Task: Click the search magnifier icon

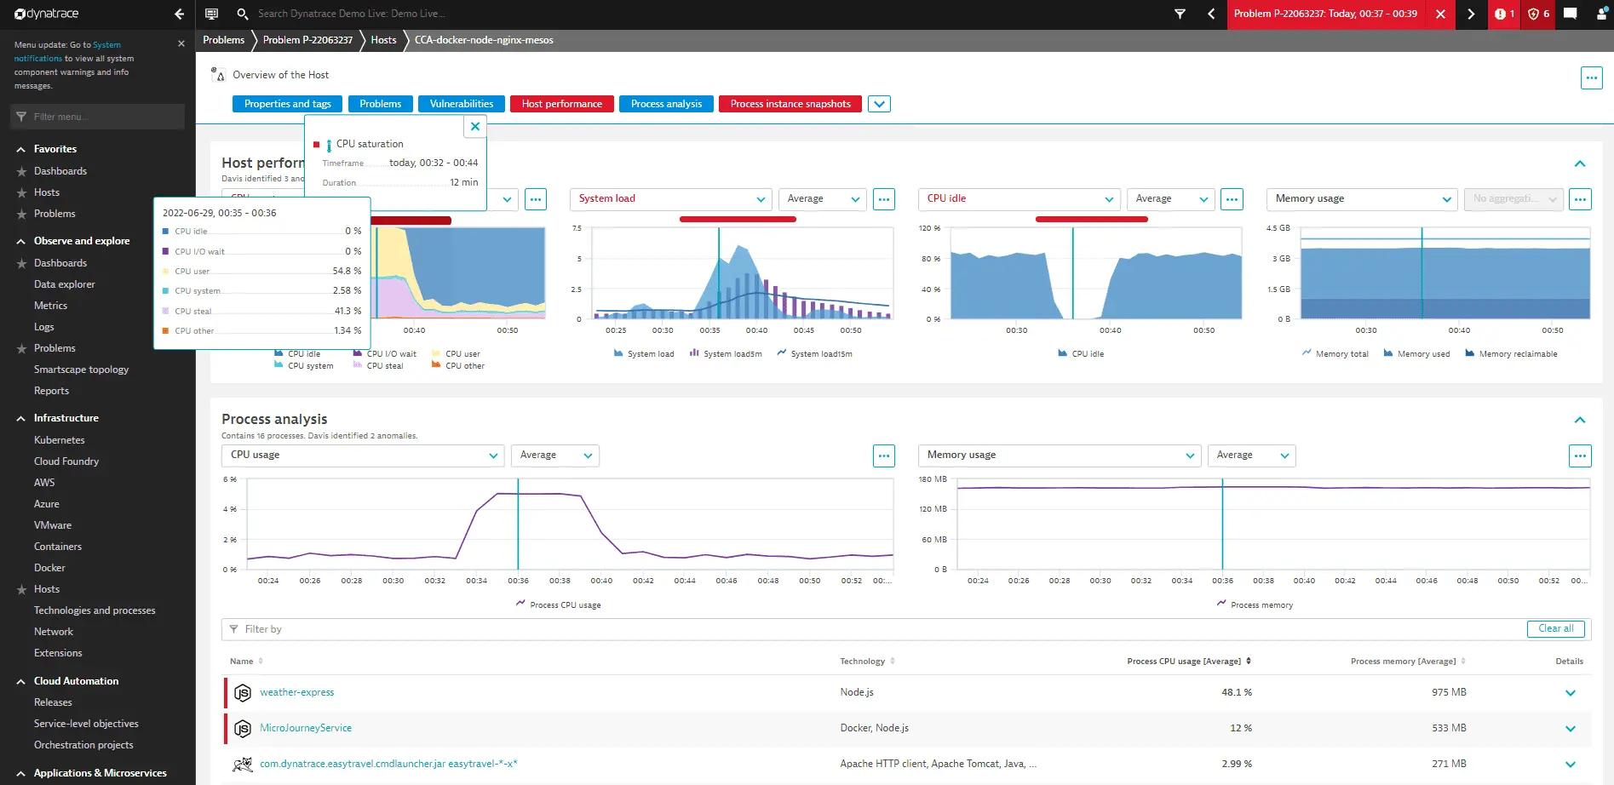Action: tap(243, 14)
